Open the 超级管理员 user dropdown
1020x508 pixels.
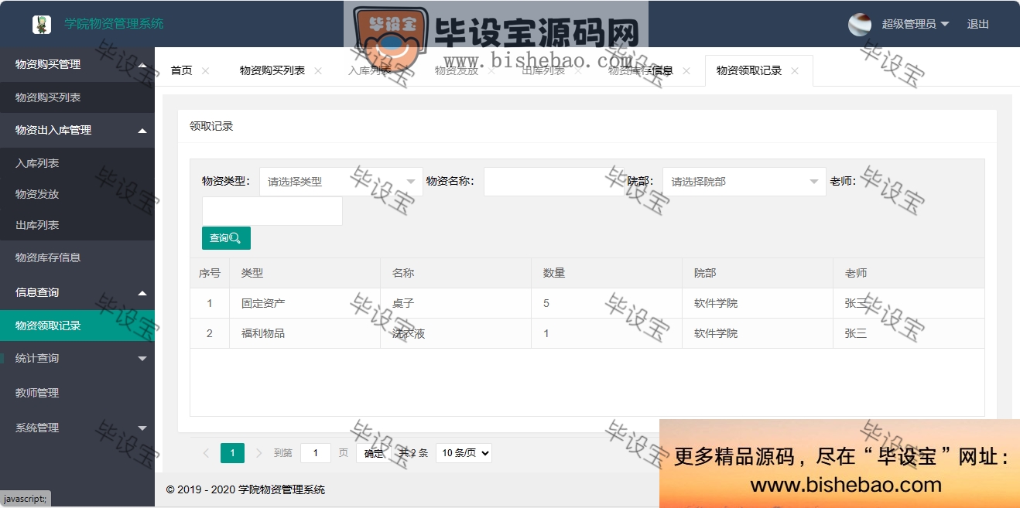916,24
